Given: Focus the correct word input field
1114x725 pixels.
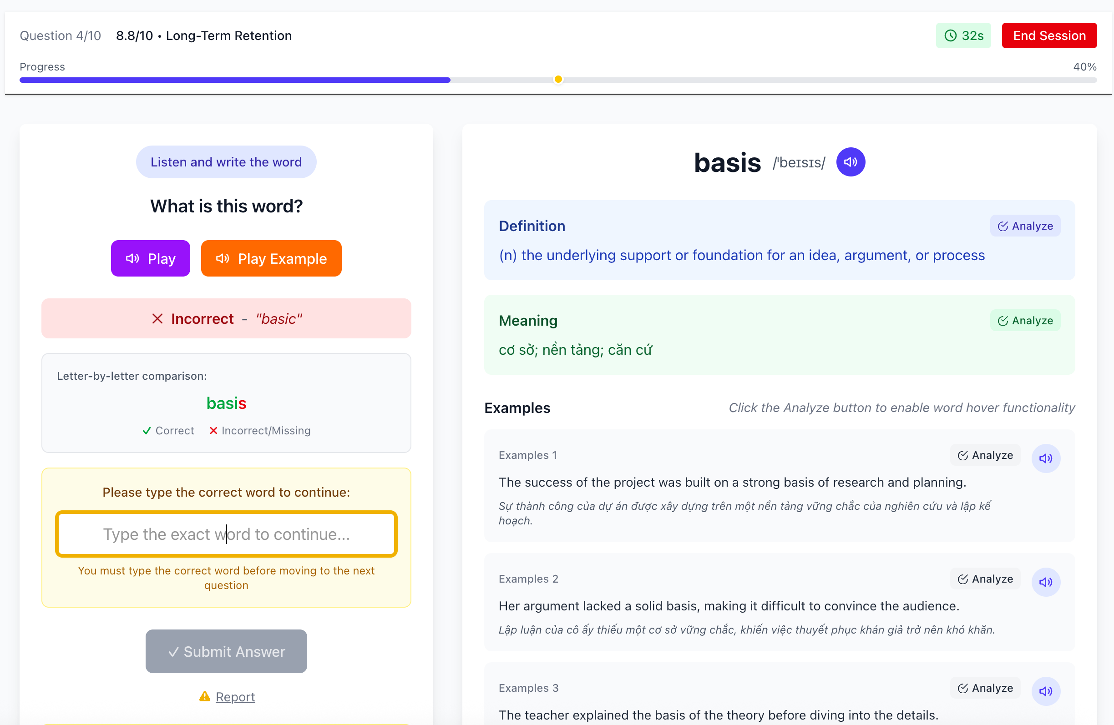Looking at the screenshot, I should [x=226, y=534].
